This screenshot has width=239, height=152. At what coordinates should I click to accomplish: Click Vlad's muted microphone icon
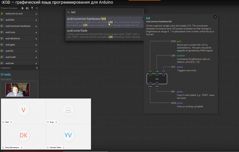[11, 121]
